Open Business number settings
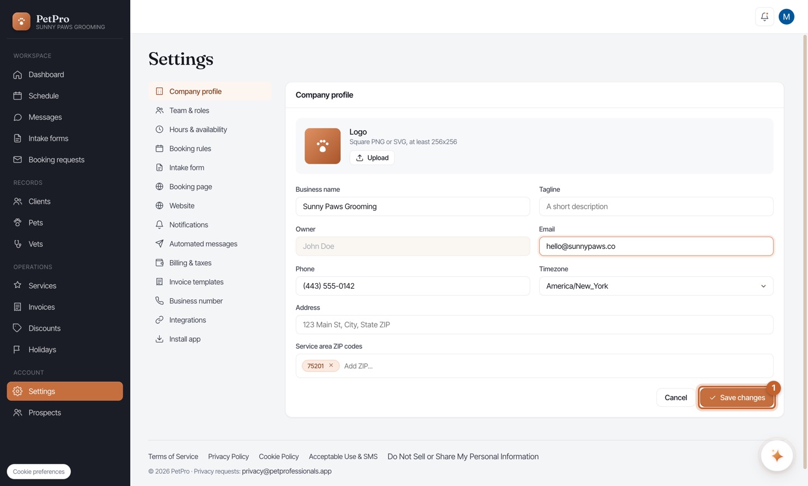The width and height of the screenshot is (808, 486). pyautogui.click(x=210, y=301)
